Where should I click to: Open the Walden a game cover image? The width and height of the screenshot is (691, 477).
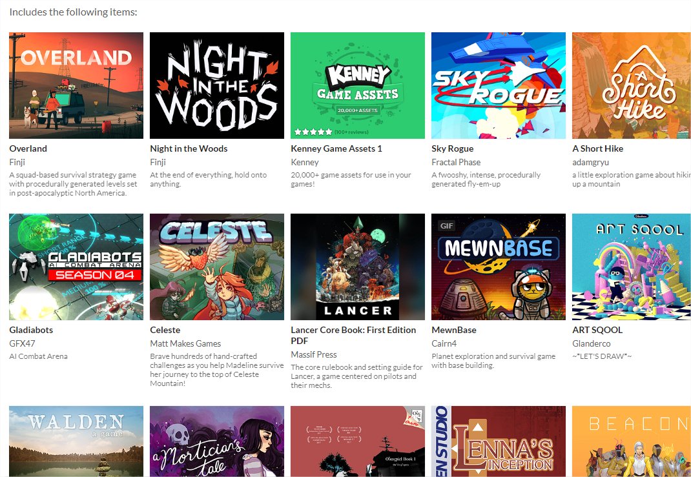tap(76, 441)
